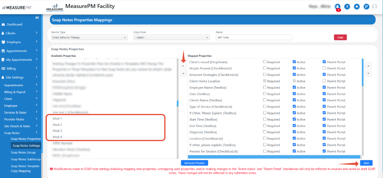The width and height of the screenshot is (383, 178).
Task: Click the right arrow to map property
Action: (x=184, y=66)
